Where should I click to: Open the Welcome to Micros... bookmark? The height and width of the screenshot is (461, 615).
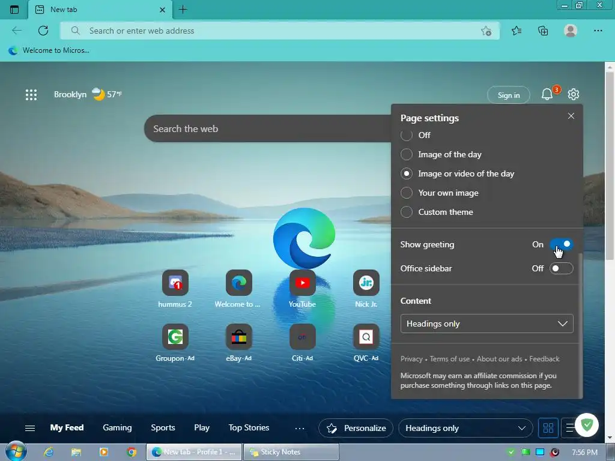point(49,50)
